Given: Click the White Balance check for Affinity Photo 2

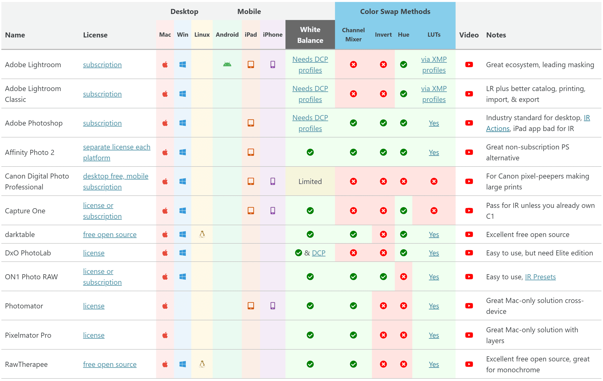Looking at the screenshot, I should (x=310, y=152).
